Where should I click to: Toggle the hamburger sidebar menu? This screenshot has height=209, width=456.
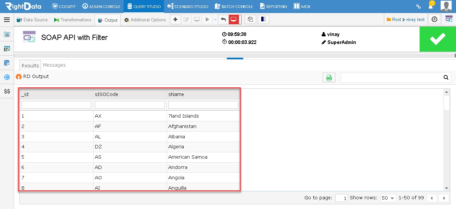tap(7, 20)
